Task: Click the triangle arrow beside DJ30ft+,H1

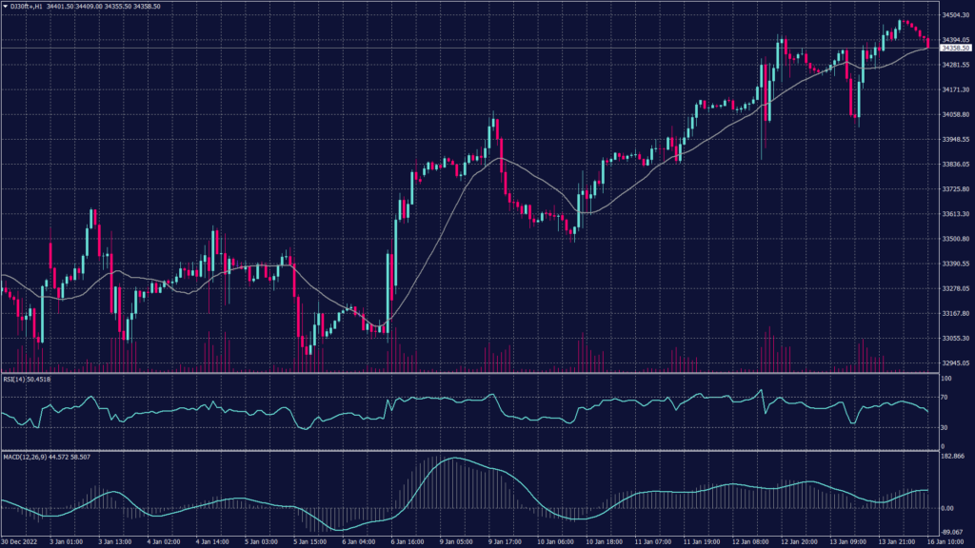Action: coord(5,7)
